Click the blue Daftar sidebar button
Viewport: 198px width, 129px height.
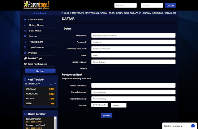[x=40, y=71]
